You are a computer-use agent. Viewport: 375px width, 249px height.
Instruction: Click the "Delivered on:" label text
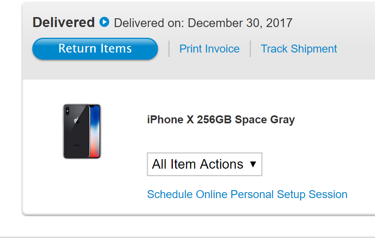[149, 23]
